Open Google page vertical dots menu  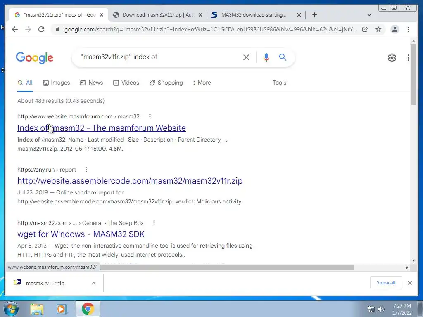409,58
